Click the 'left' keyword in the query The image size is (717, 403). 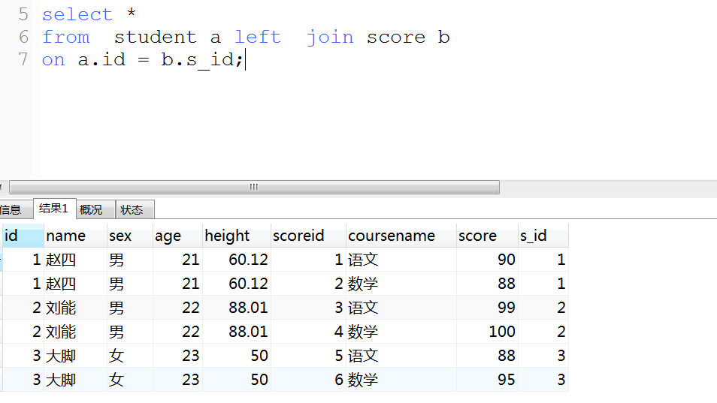click(258, 37)
